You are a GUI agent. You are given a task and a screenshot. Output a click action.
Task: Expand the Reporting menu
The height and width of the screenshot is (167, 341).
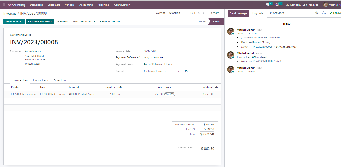coord(103,5)
